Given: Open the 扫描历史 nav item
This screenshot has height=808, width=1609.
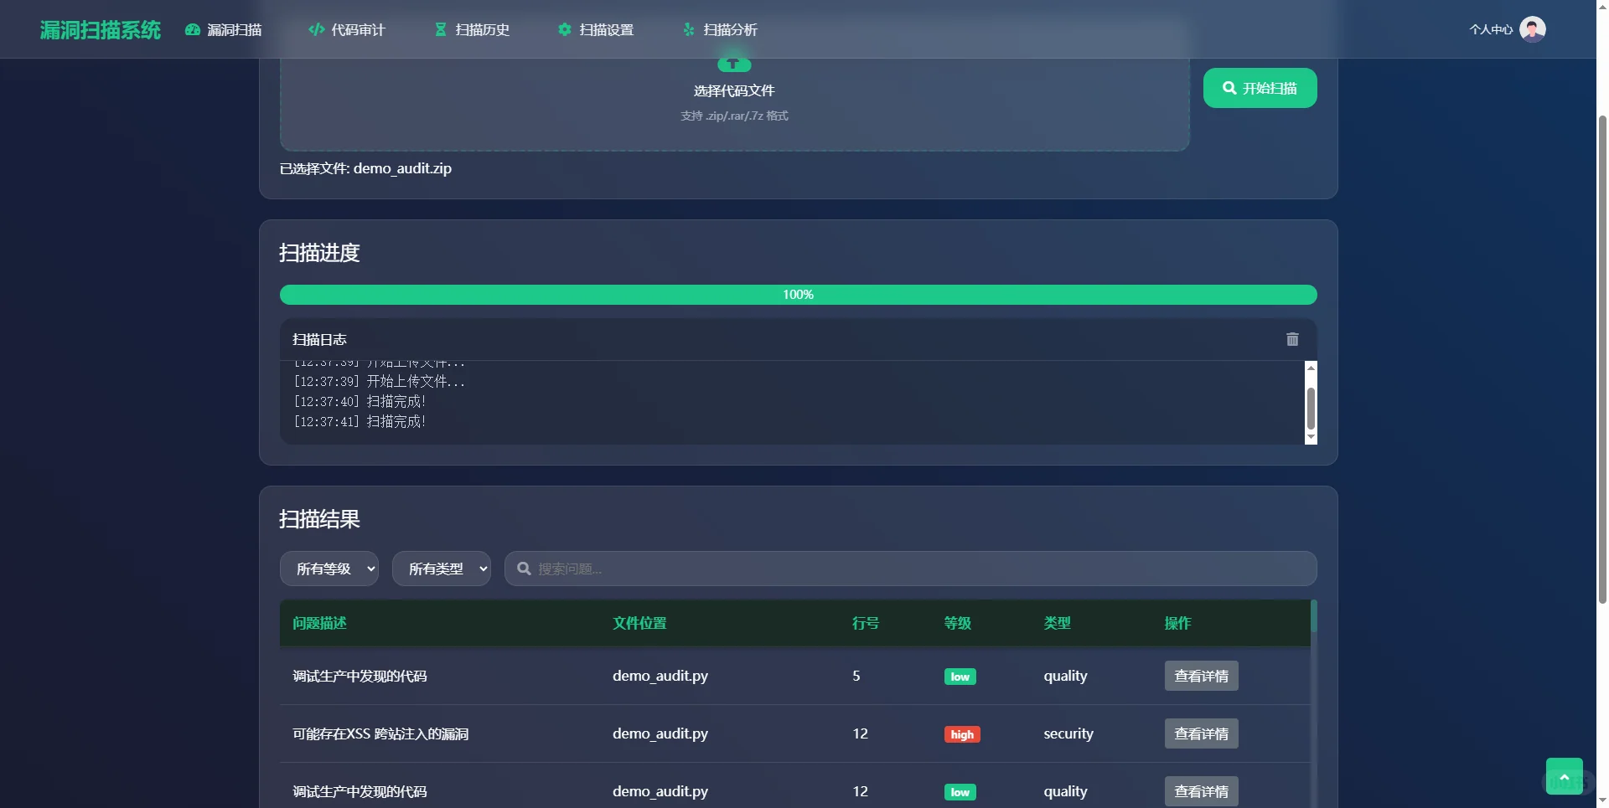Looking at the screenshot, I should tap(472, 30).
